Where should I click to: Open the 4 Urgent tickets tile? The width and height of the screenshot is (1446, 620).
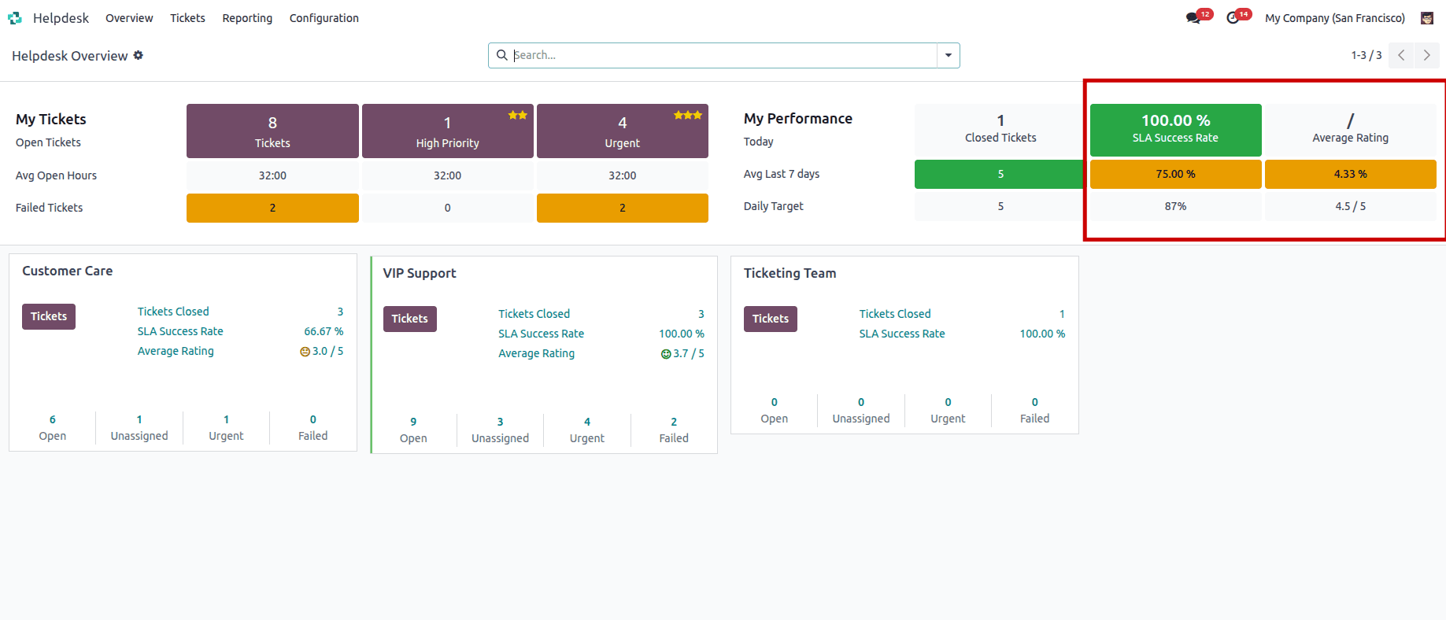click(623, 131)
